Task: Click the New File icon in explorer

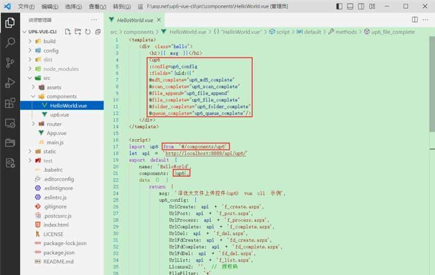Action: click(68, 32)
